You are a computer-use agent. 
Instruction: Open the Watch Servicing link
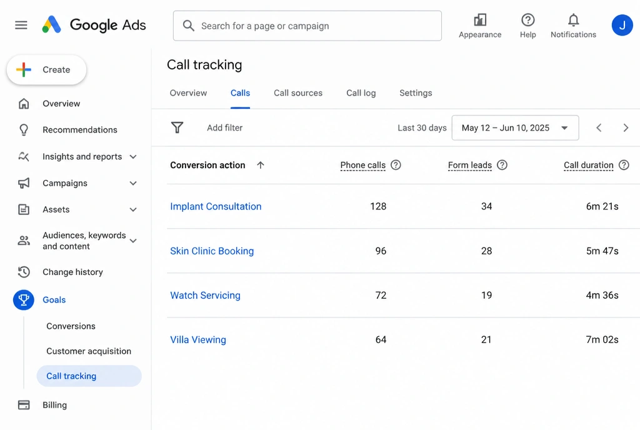click(205, 296)
